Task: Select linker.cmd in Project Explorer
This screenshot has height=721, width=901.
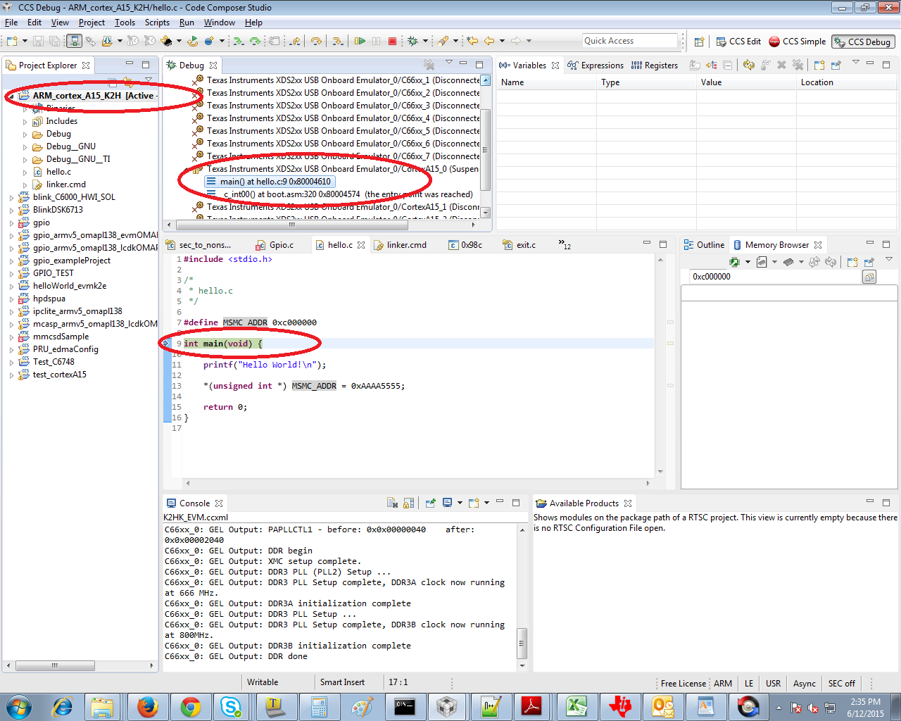Action: click(66, 184)
